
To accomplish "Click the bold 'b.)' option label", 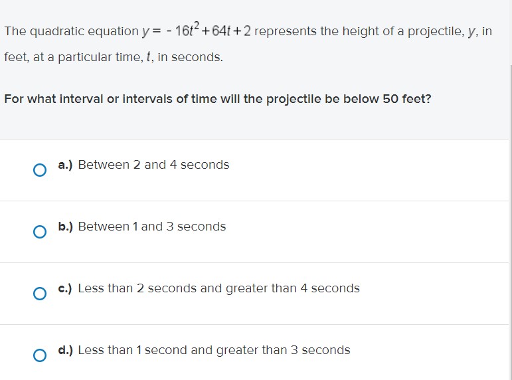I will tap(65, 227).
